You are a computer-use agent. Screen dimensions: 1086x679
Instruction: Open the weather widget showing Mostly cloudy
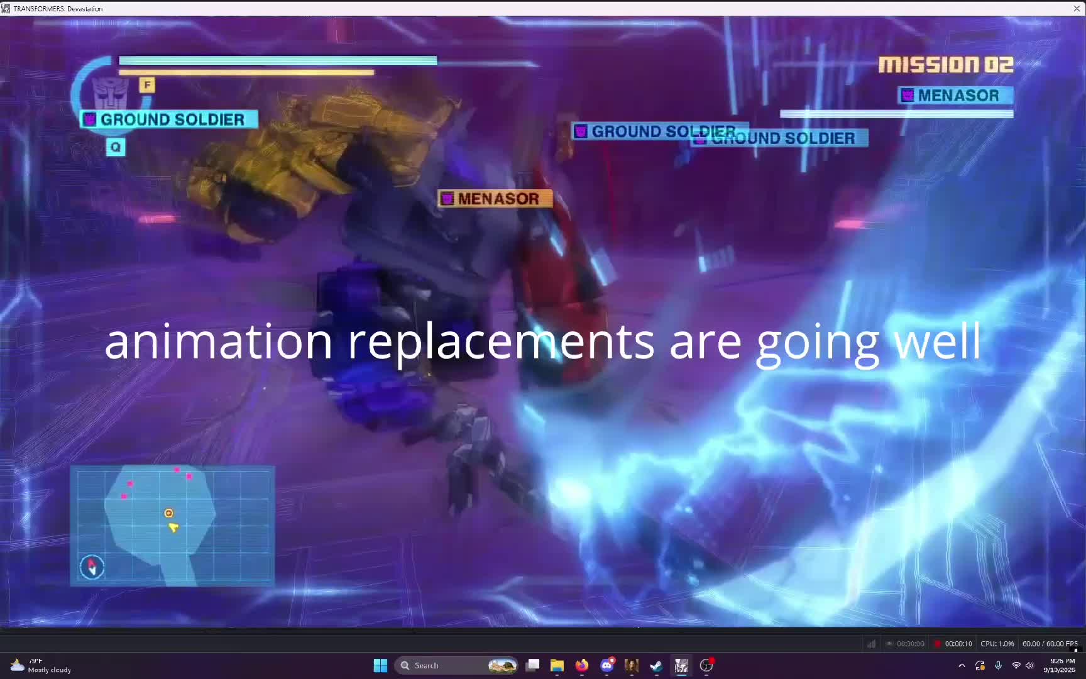[x=41, y=665]
